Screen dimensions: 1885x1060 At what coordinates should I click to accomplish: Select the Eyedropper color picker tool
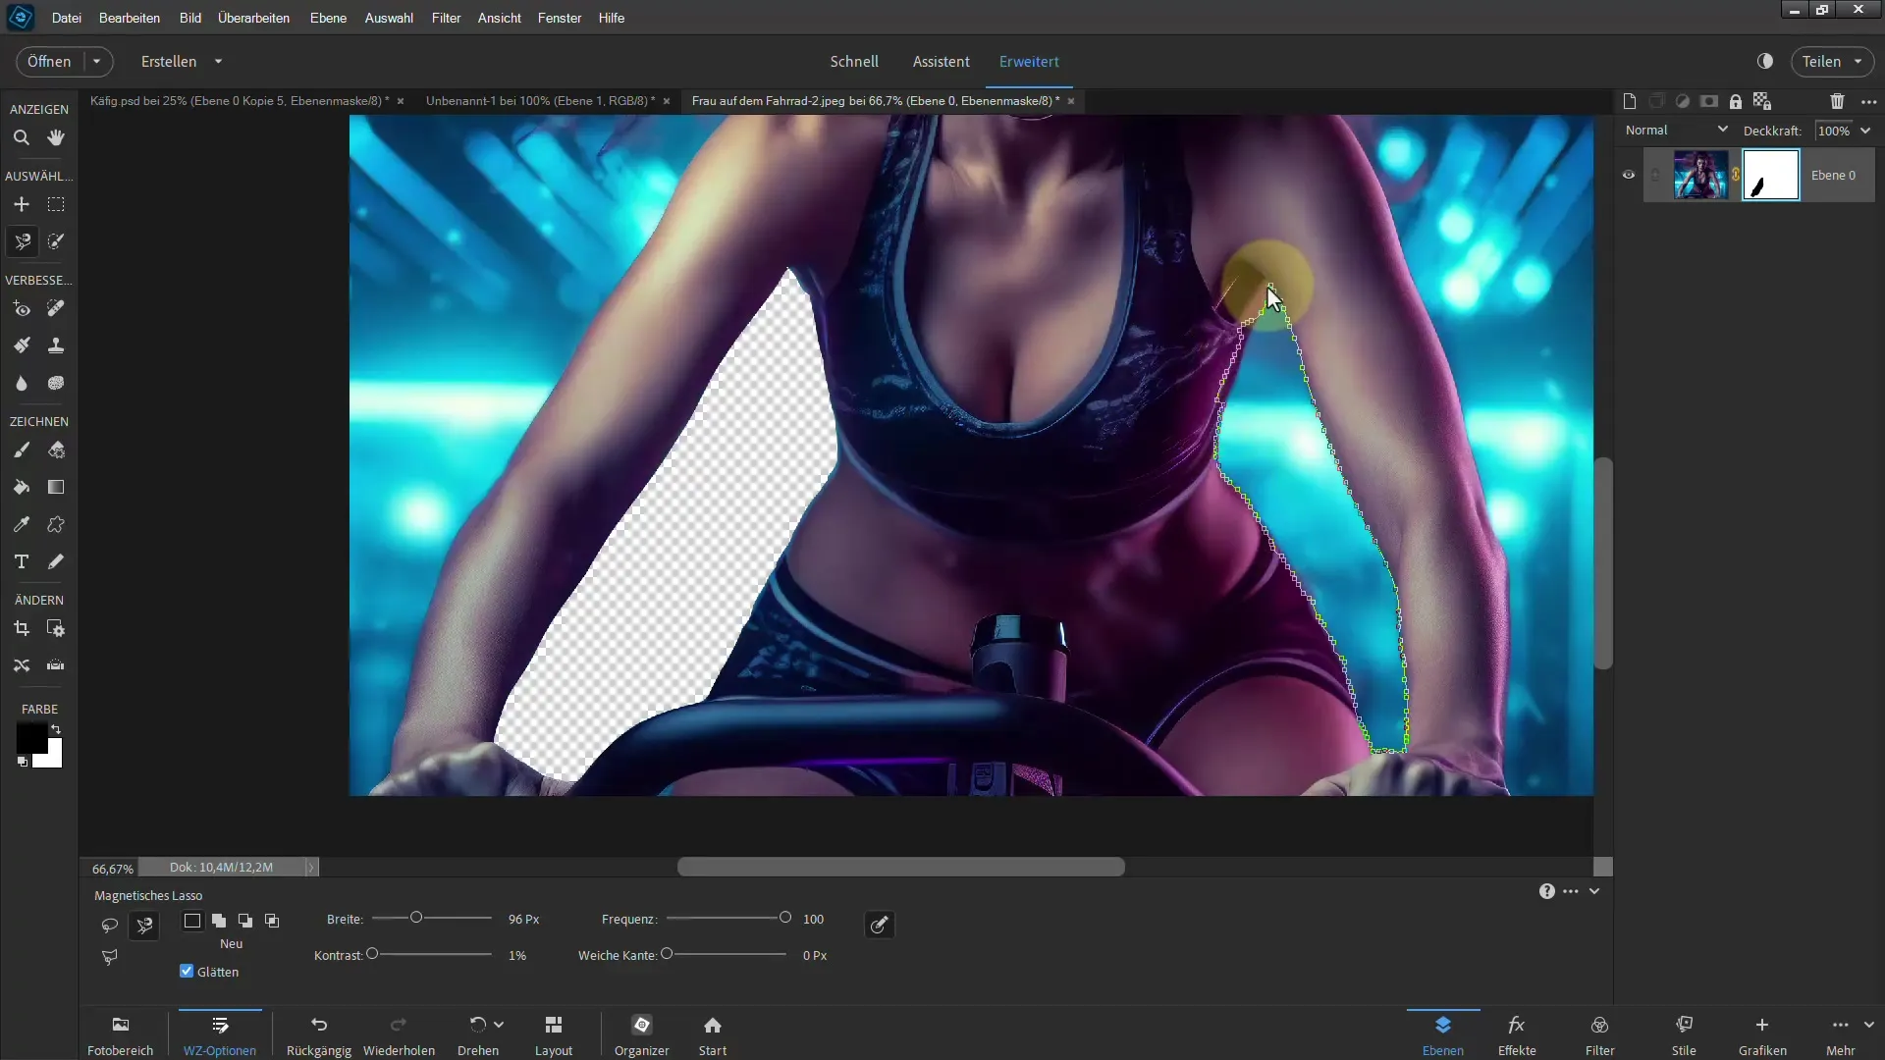[x=21, y=524]
